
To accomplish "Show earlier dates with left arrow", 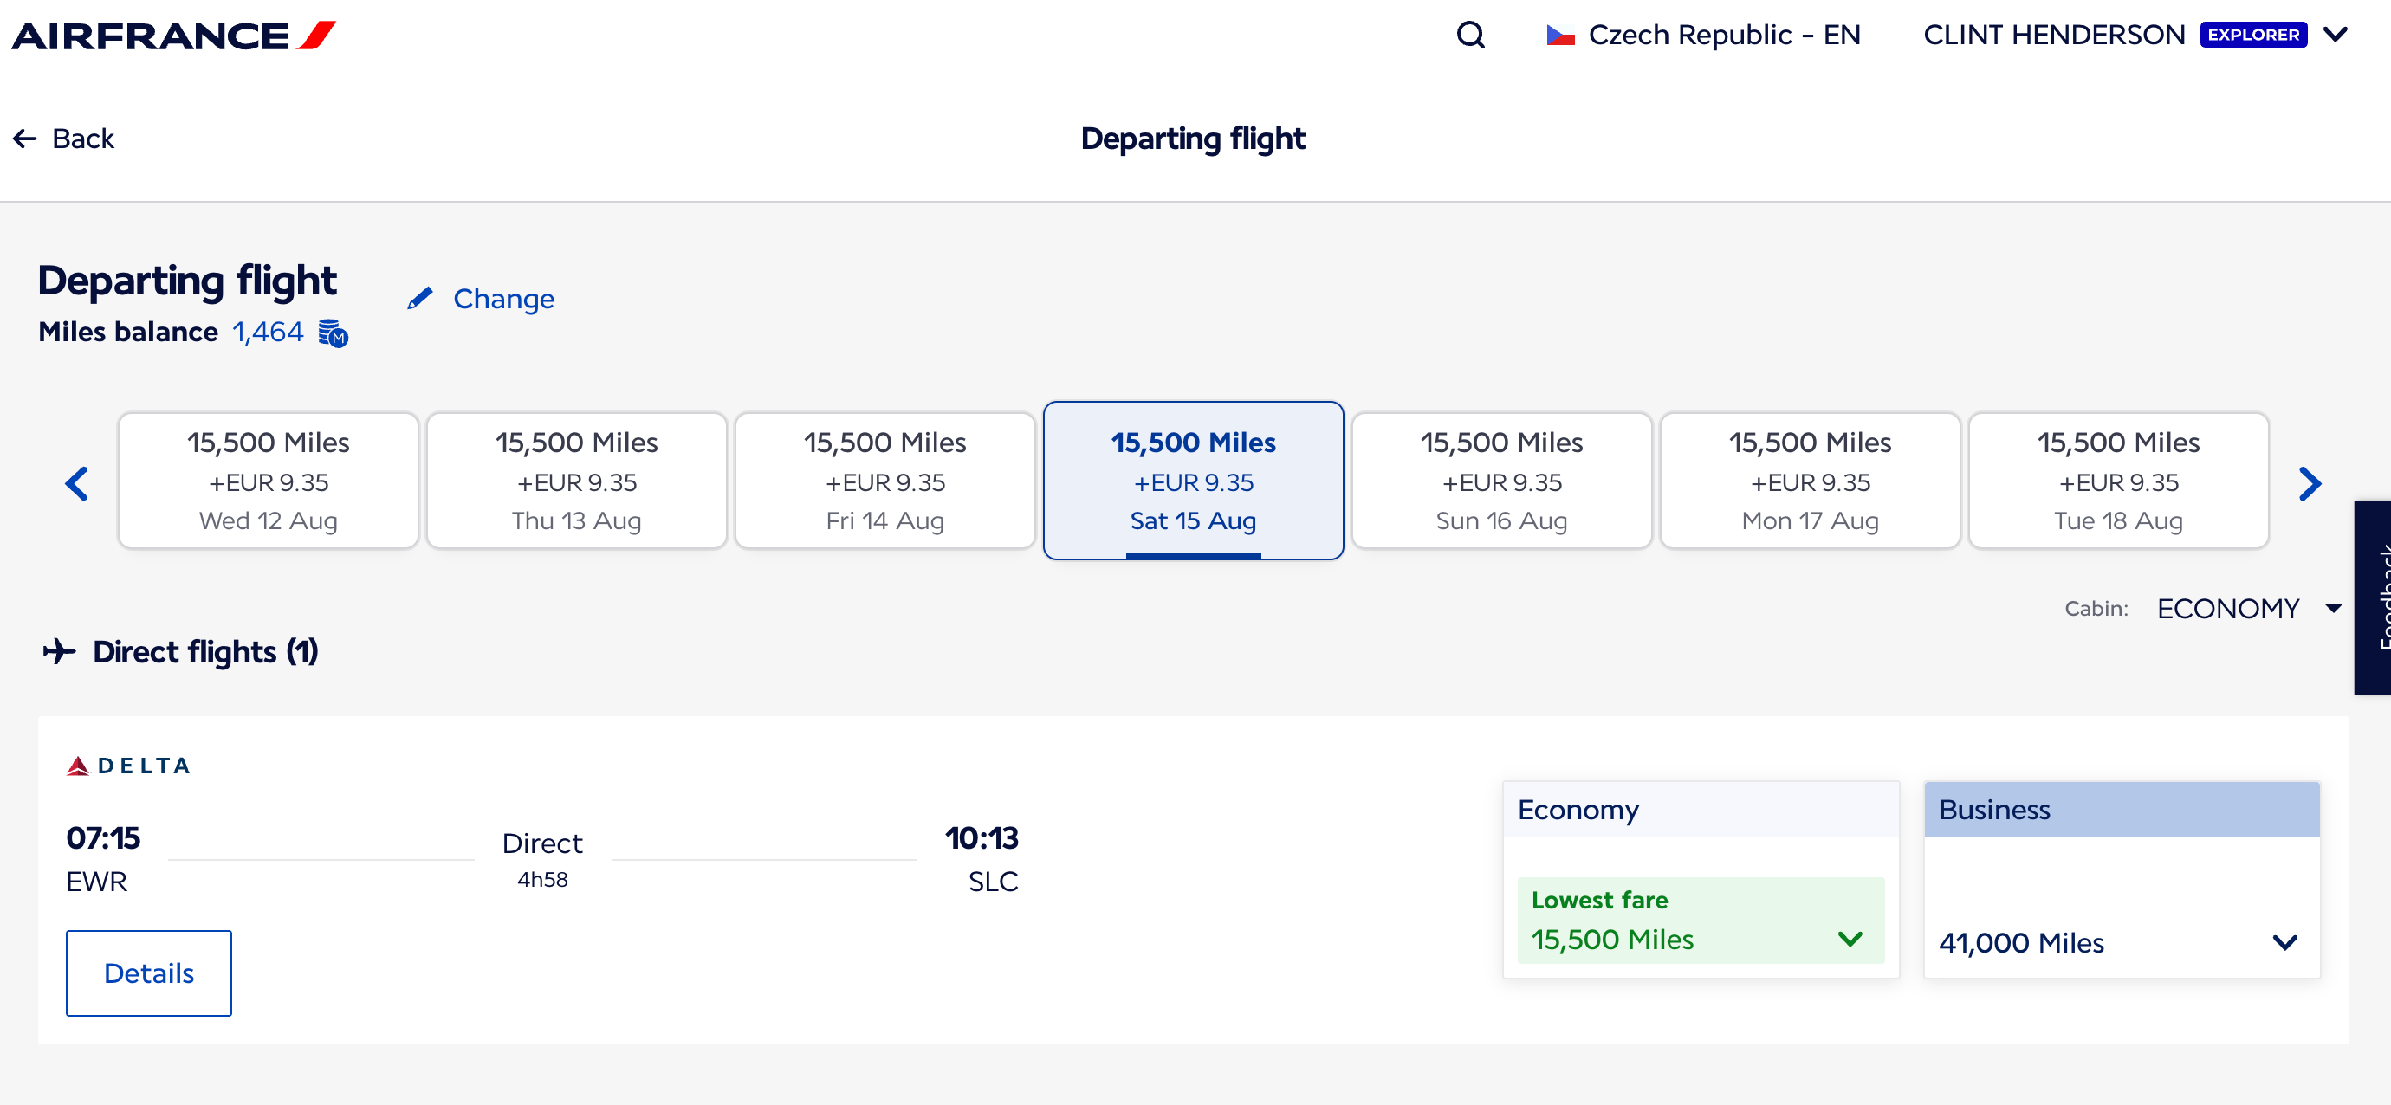I will coord(77,482).
